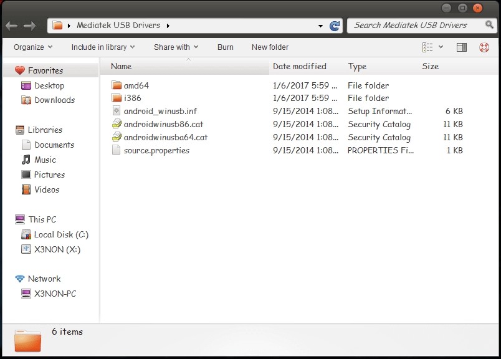Sort by the Size column header

coord(430,66)
